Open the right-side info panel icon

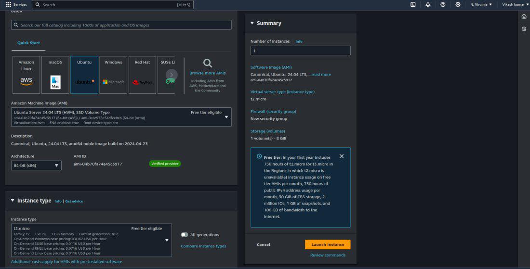tap(524, 16)
